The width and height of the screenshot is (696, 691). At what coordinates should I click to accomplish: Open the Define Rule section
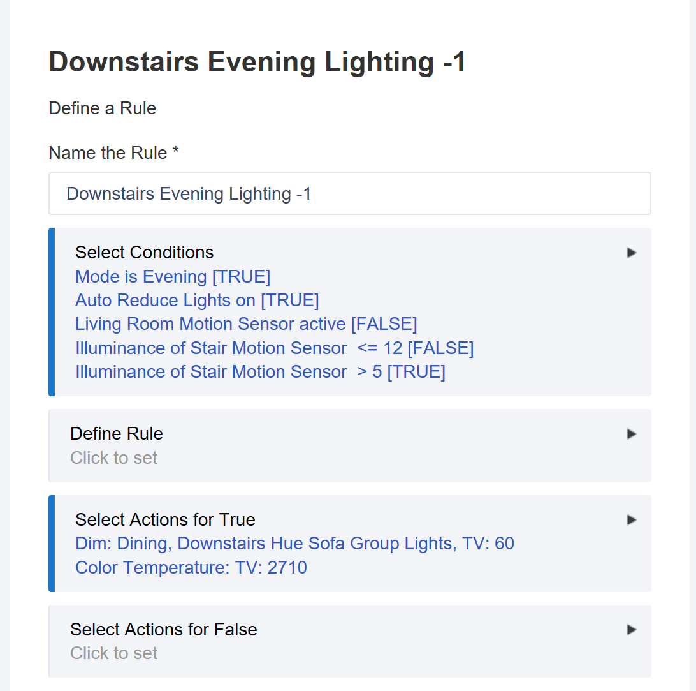pos(350,446)
